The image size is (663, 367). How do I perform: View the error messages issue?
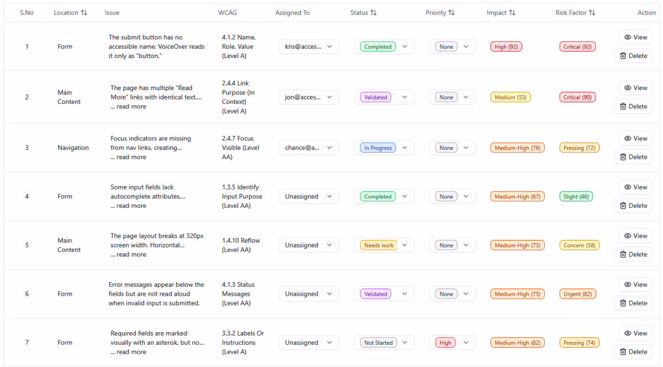[635, 285]
